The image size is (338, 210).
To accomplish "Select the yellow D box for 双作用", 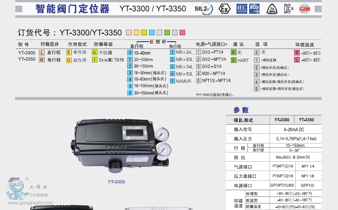I will 69,60.
